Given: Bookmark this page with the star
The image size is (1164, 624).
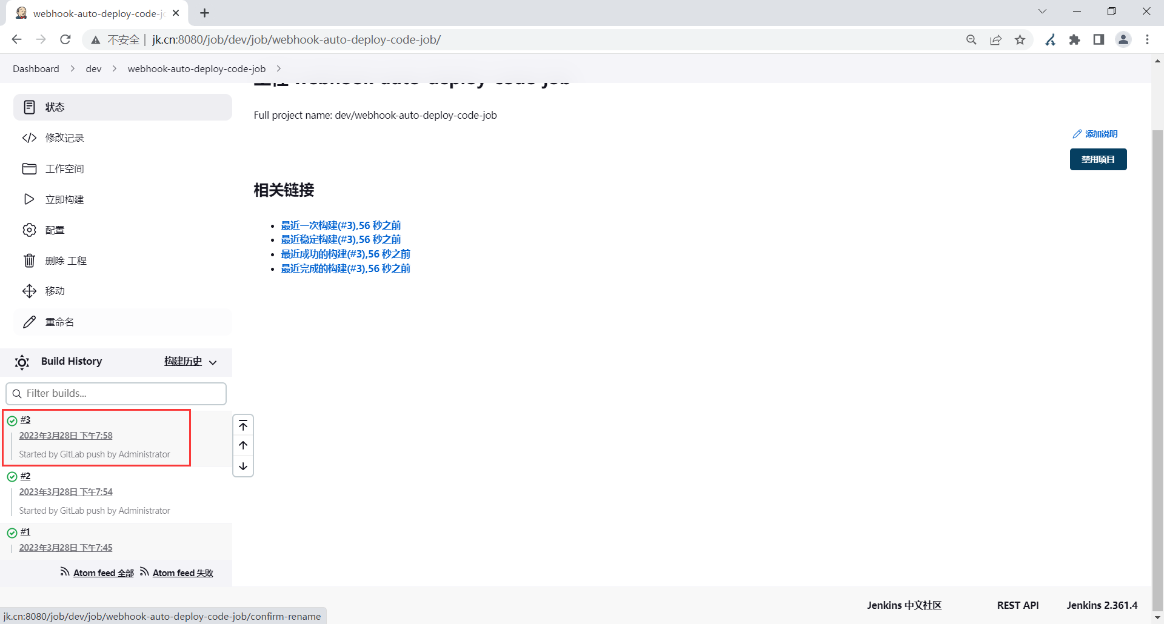Looking at the screenshot, I should click(x=1020, y=40).
